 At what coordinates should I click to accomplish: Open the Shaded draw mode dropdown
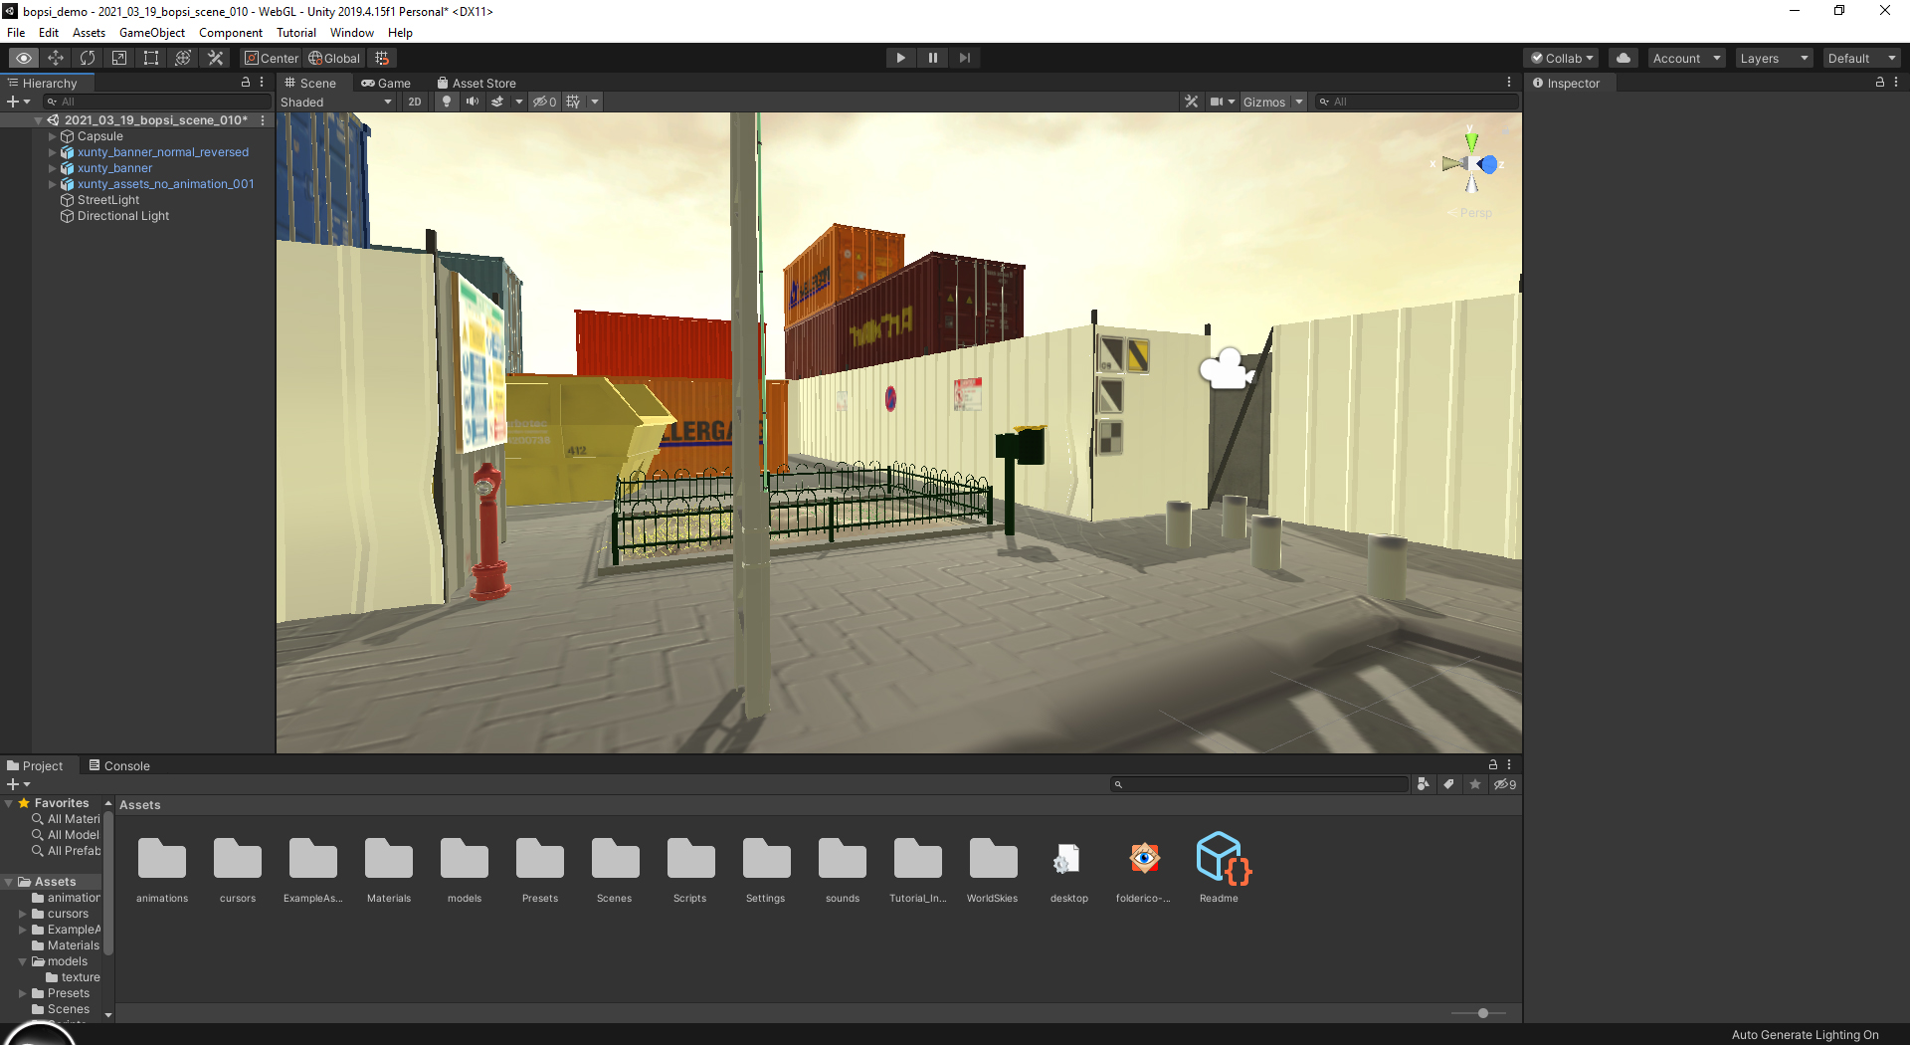click(338, 101)
